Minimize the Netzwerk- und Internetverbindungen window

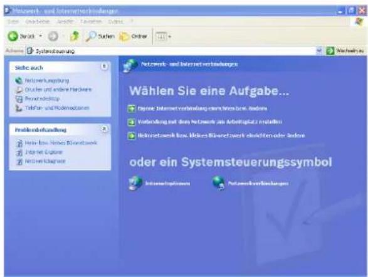coord(341,11)
